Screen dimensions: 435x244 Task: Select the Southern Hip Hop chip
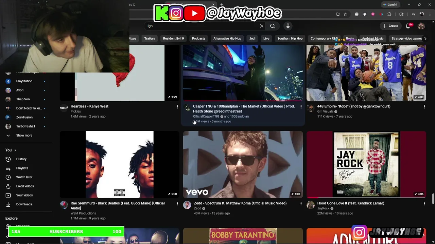(290, 38)
